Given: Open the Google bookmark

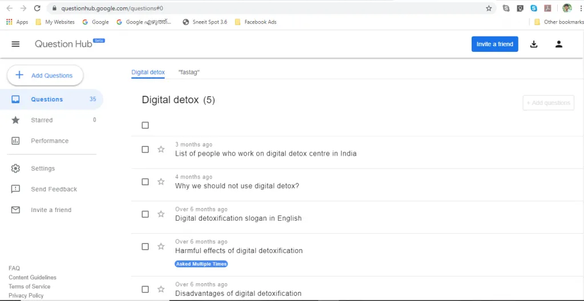Looking at the screenshot, I should click(95, 22).
